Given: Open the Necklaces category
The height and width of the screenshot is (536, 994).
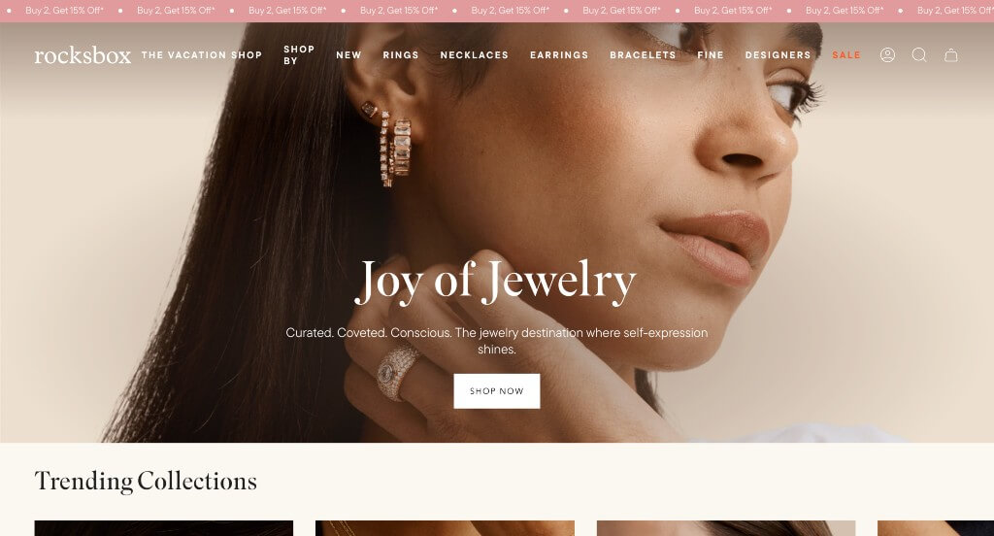Looking at the screenshot, I should 474,55.
